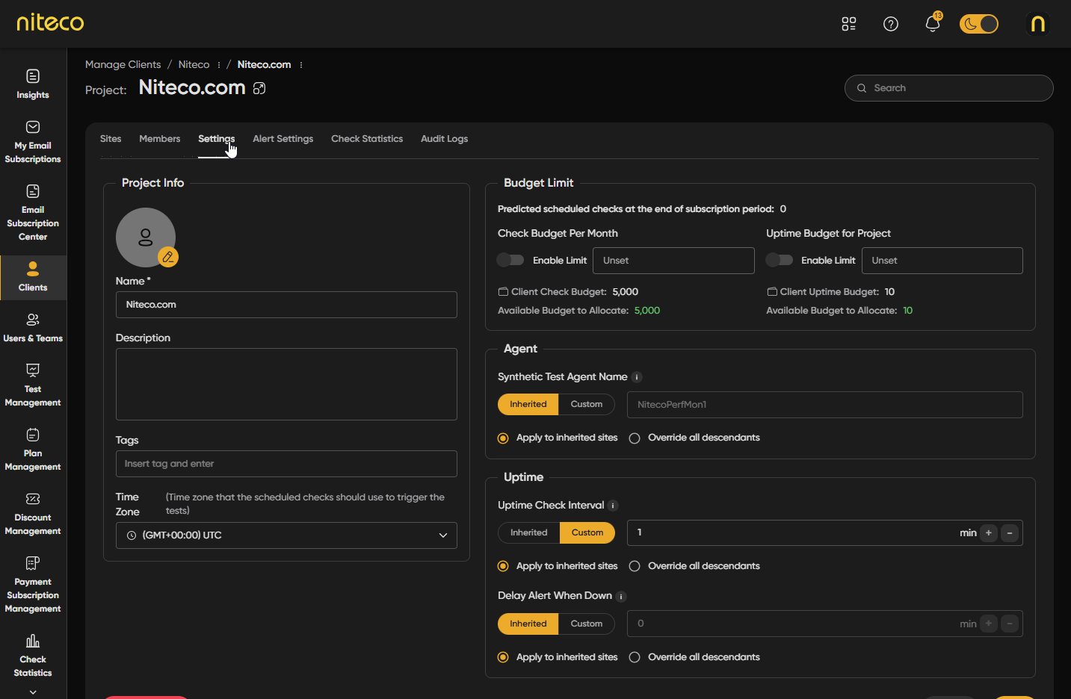Image resolution: width=1071 pixels, height=699 pixels.
Task: Open the apps grid icon
Action: (848, 24)
